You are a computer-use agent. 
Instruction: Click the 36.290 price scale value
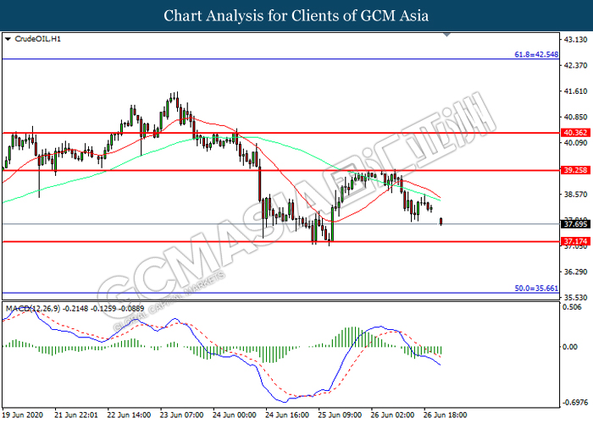click(575, 272)
